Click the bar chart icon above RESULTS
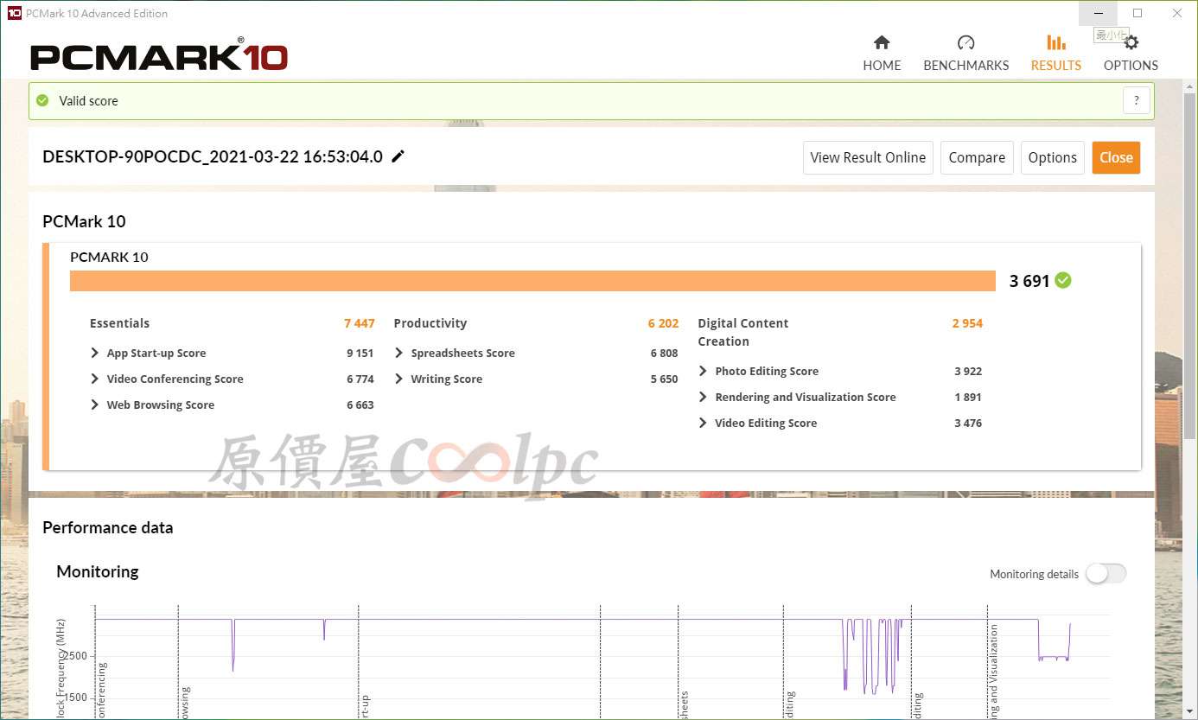 1055,42
